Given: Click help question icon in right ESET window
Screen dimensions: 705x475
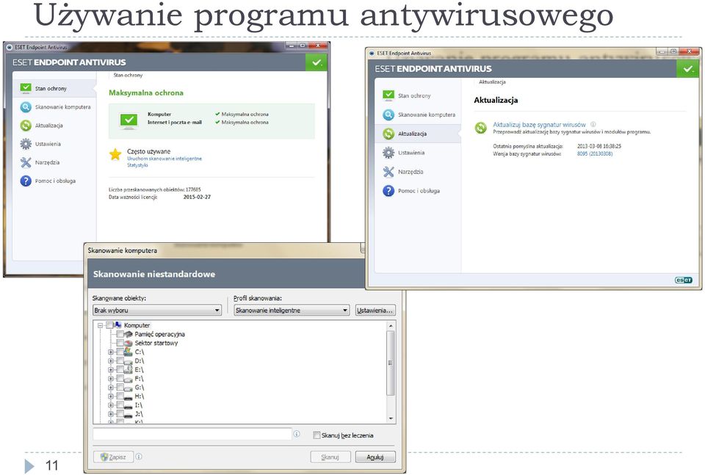Looking at the screenshot, I should tap(388, 191).
